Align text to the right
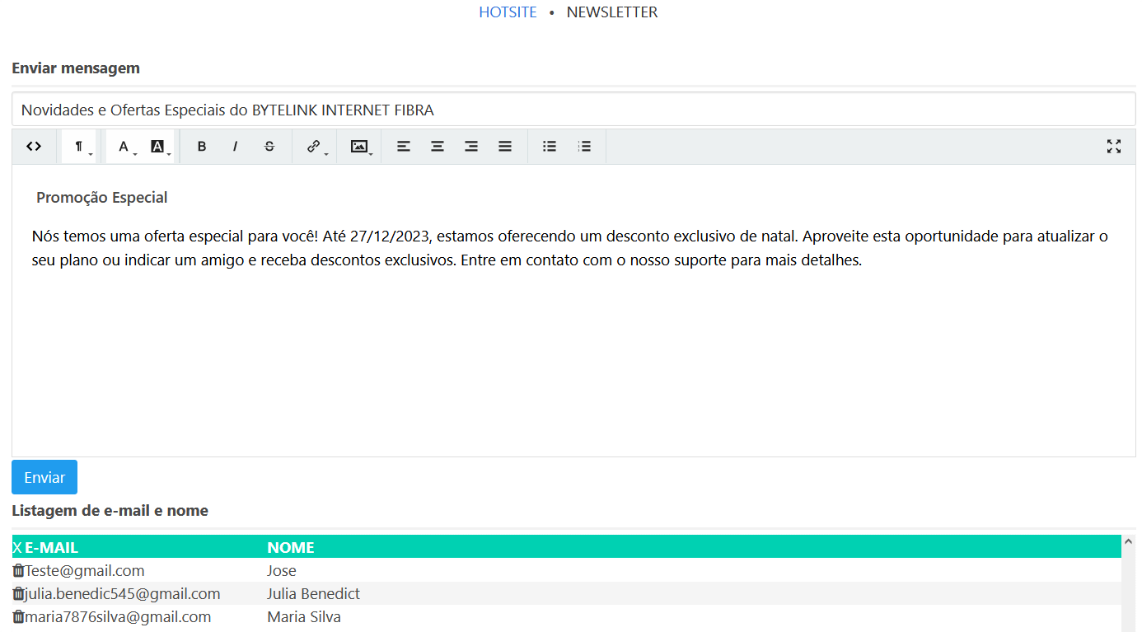1142x632 pixels. click(471, 147)
